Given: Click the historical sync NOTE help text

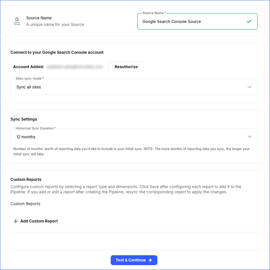Looking at the screenshot, I should pos(131,151).
